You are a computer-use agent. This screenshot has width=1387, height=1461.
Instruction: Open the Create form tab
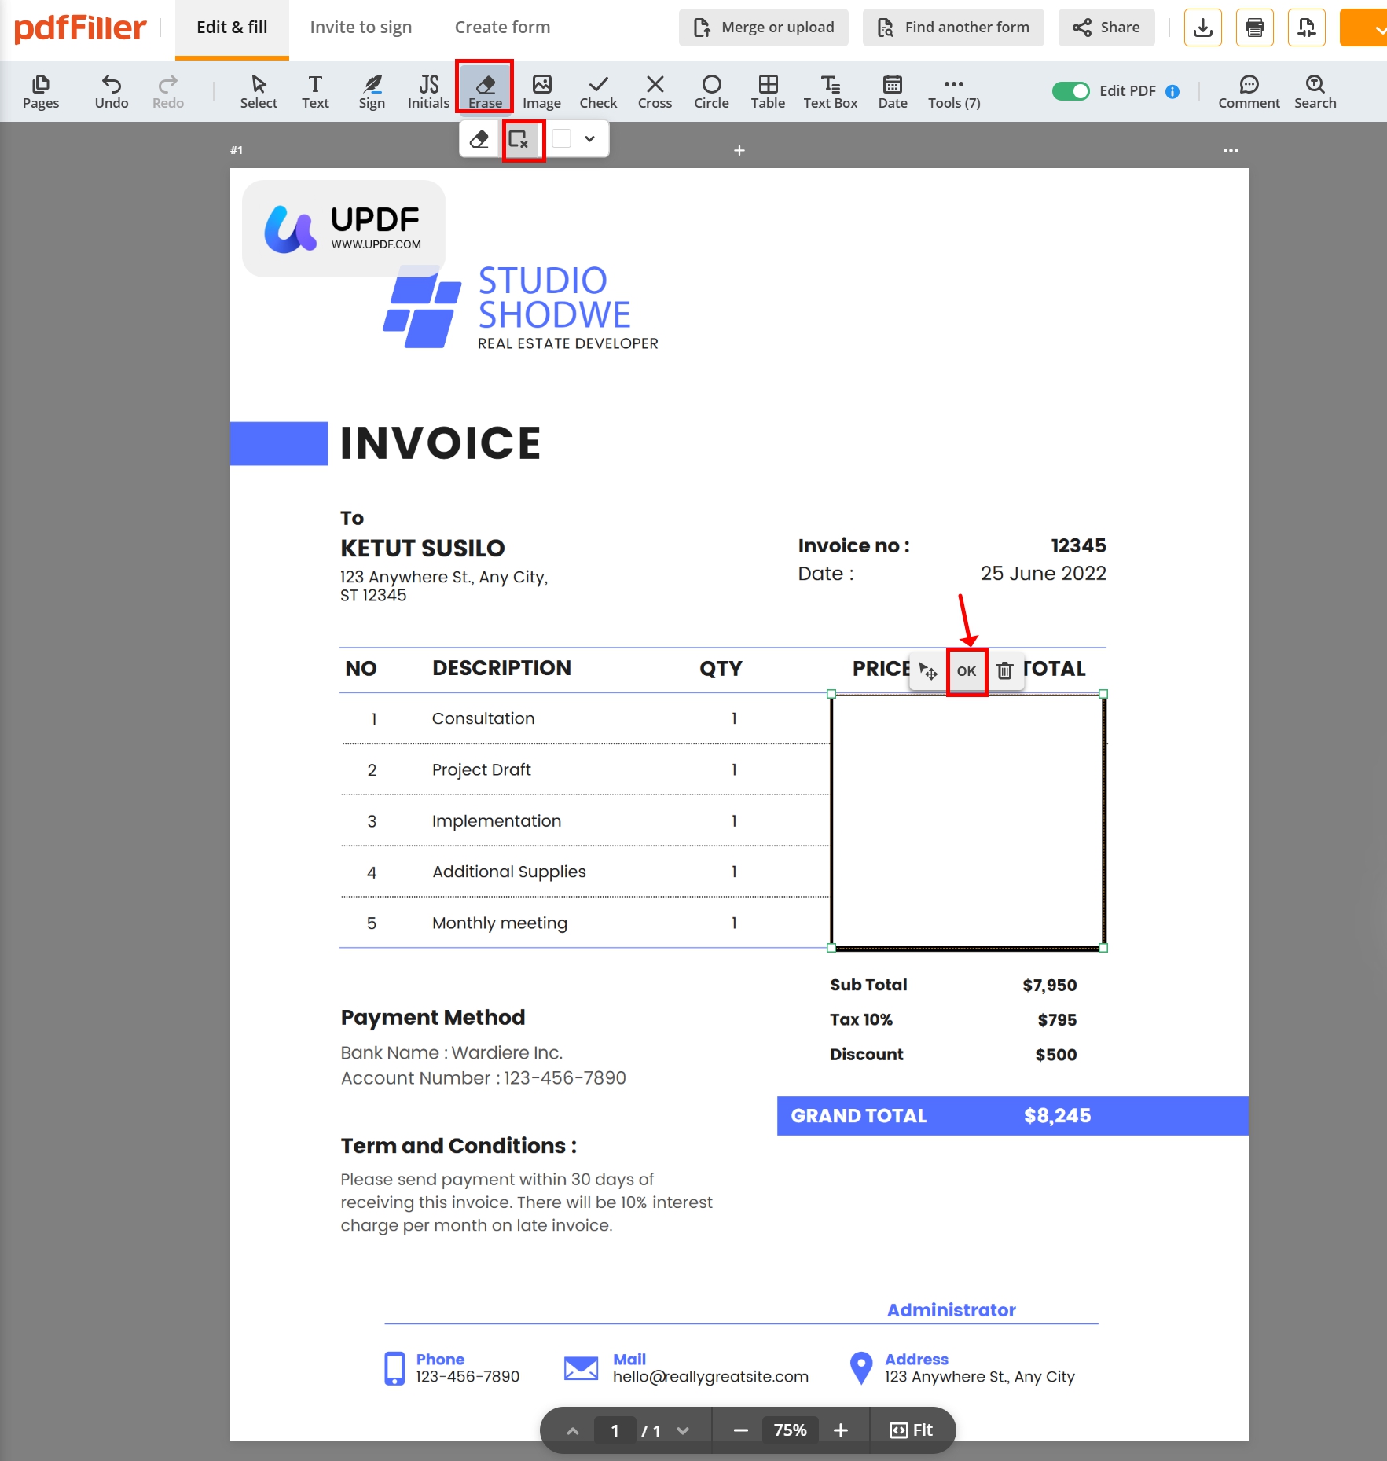[502, 28]
